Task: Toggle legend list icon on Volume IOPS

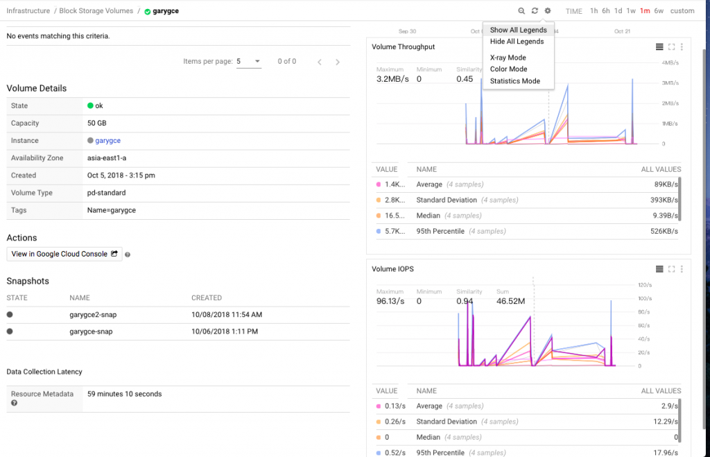Action: tap(659, 269)
